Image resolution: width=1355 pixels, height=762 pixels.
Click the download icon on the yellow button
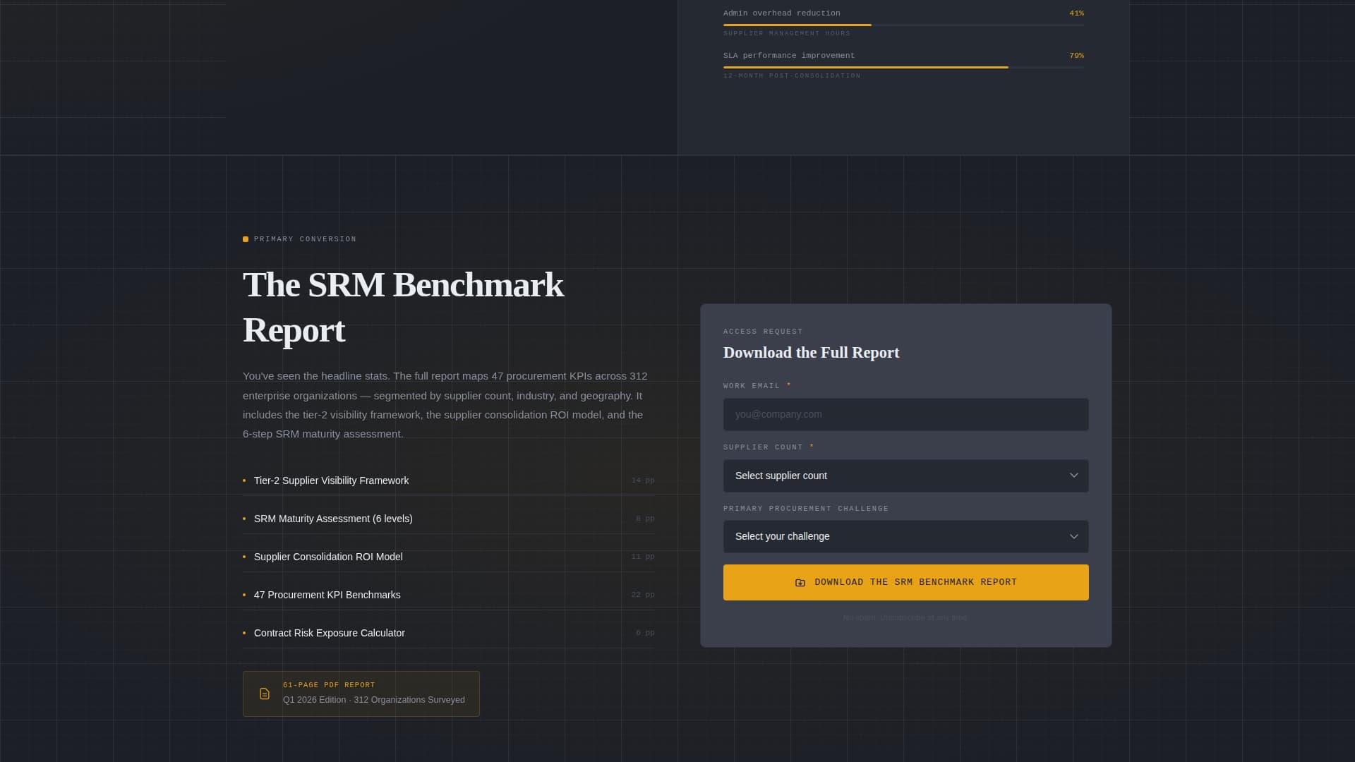(800, 583)
